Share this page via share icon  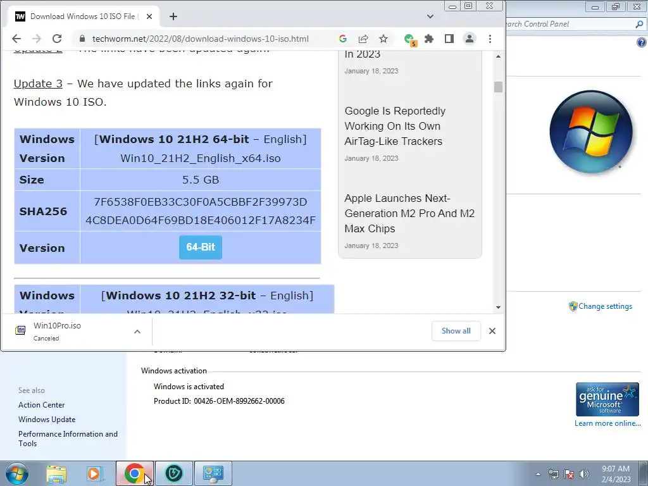pyautogui.click(x=363, y=39)
